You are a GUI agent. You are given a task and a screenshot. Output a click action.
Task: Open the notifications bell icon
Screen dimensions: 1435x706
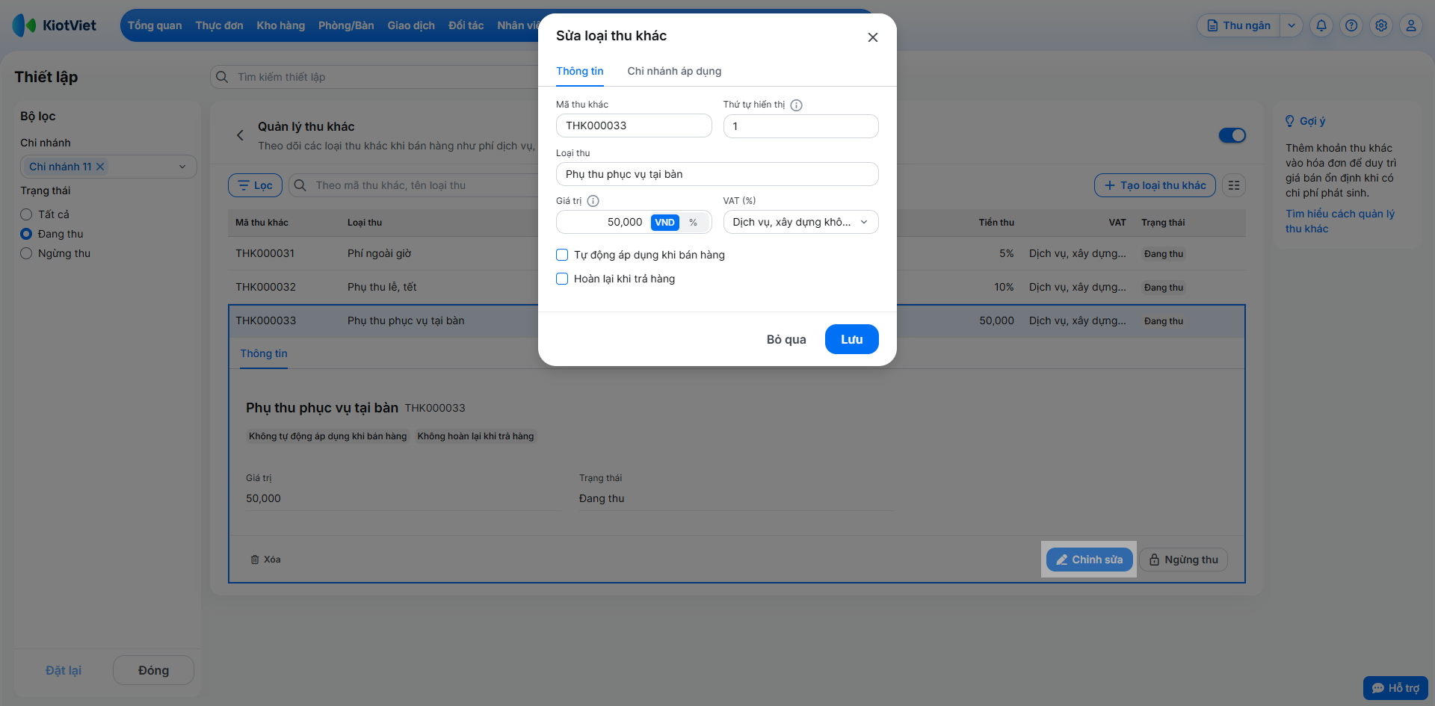(1321, 25)
